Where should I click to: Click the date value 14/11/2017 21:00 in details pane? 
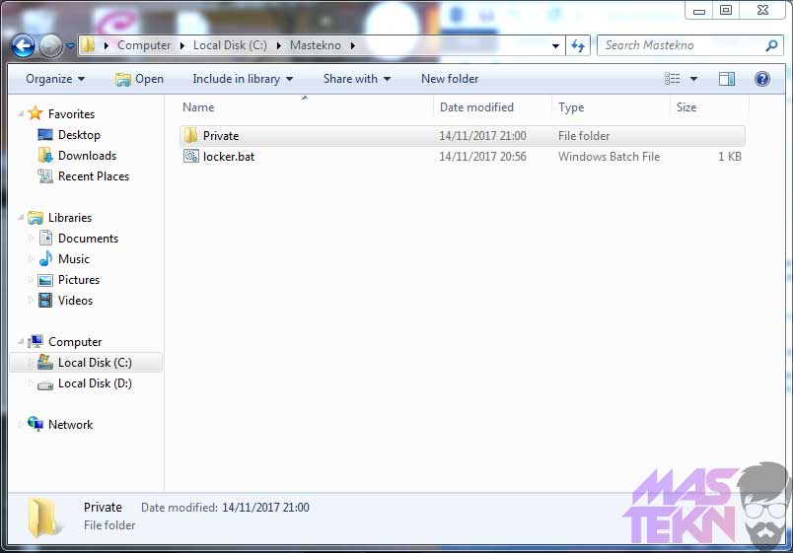pos(265,508)
